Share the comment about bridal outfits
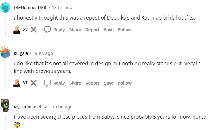Image resolution: width=213 pixels, height=130 pixels. pyautogui.click(x=75, y=30)
